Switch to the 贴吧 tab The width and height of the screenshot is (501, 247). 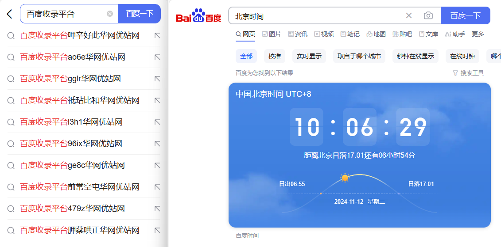[402, 34]
